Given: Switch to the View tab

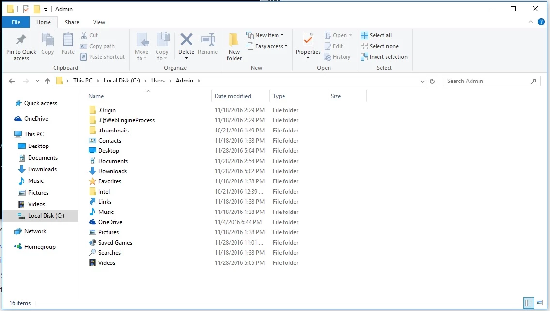Looking at the screenshot, I should tap(99, 22).
